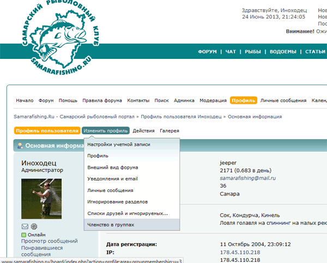Screen dimensions: 327x263
Task: Choose Внешний вид форума from dropdown
Action: point(132,168)
